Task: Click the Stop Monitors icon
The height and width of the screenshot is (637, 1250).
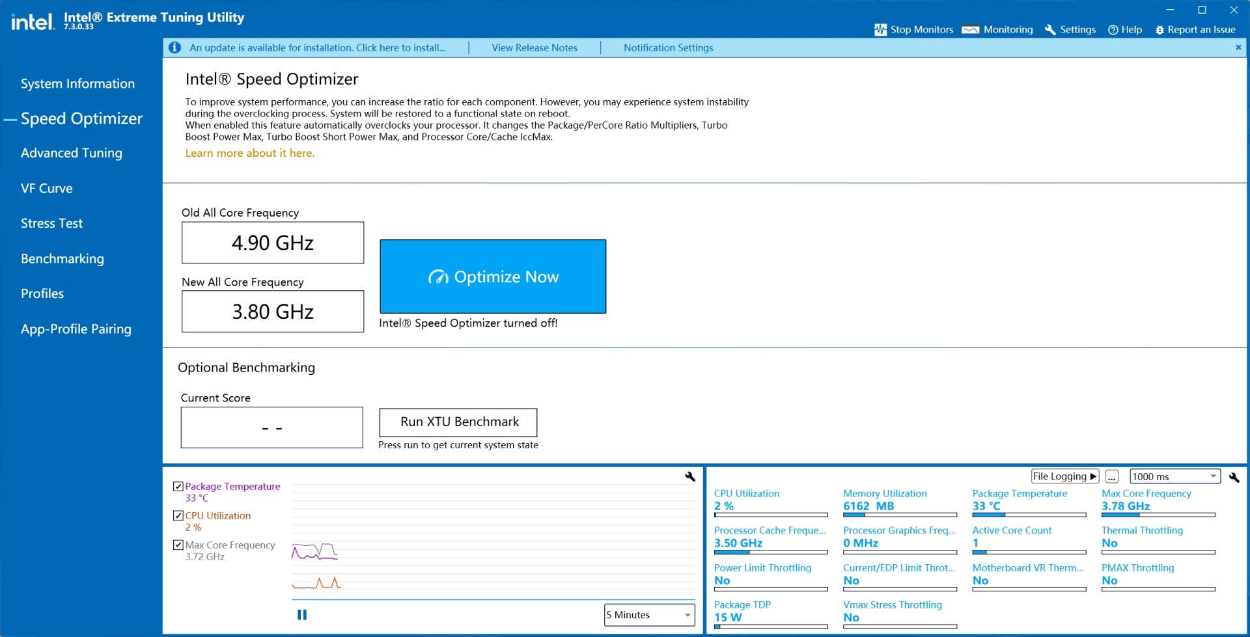Action: pyautogui.click(x=880, y=30)
